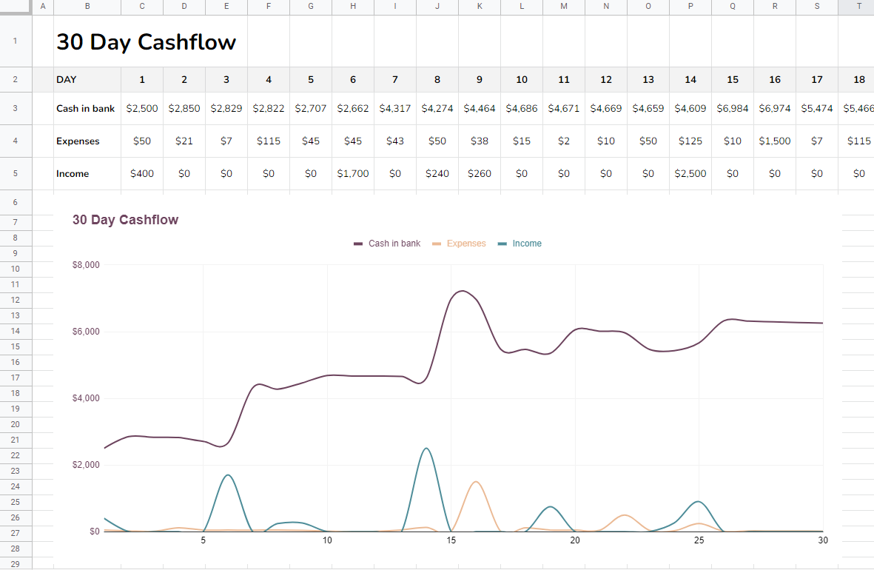The image size is (874, 570).
Task: Select the $1,500 expense cell for day 16
Action: 774,141
